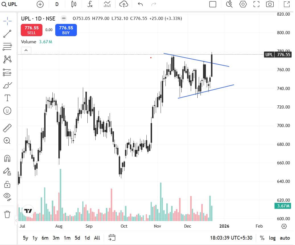This screenshot has height=245, width=295.
Task: Toggle the log scale
Action: (x=272, y=238)
